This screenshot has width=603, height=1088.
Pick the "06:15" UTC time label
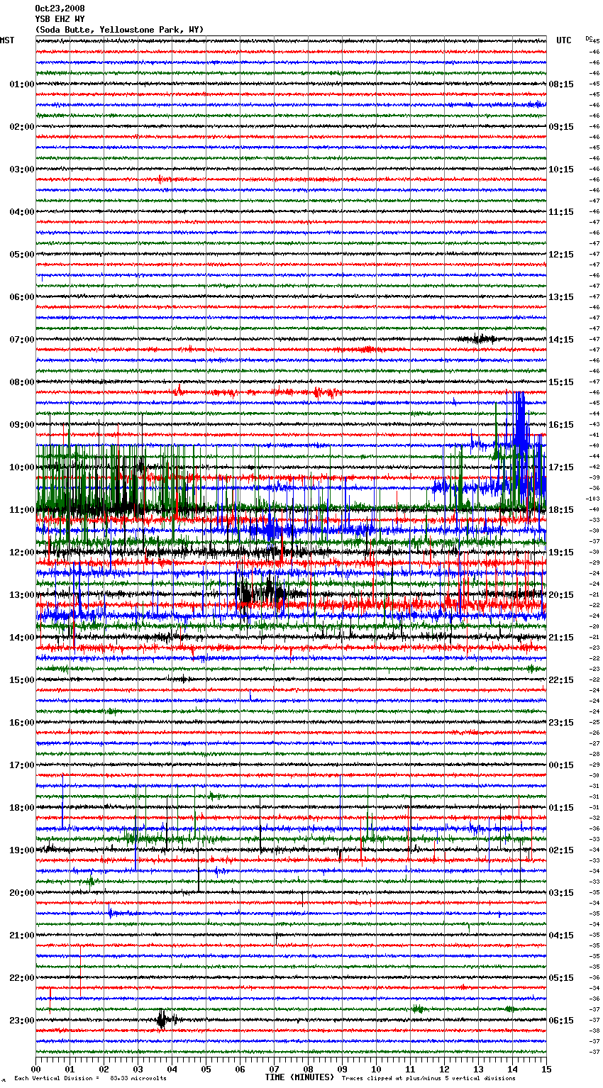pos(561,1021)
